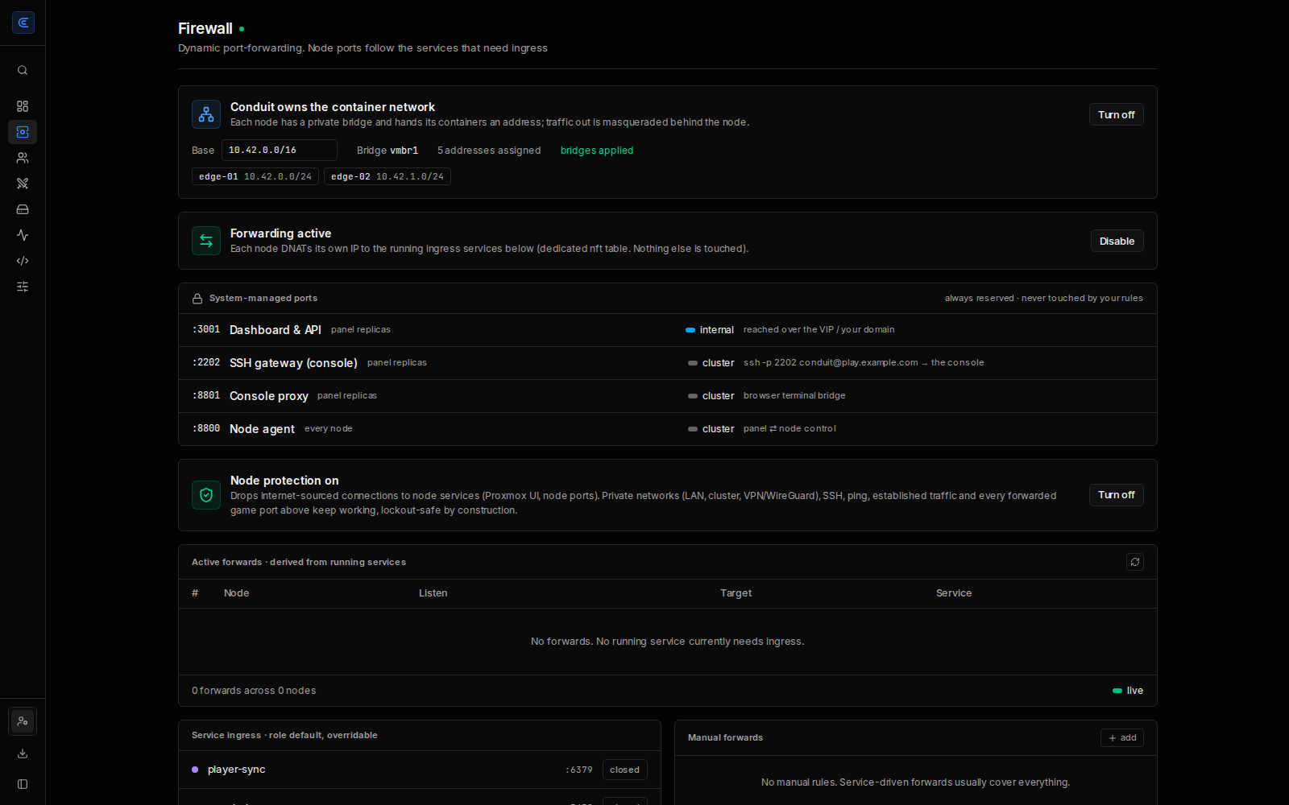This screenshot has width=1289, height=805.
Task: Select the :3001 Dashboard & API row
Action: 668,330
